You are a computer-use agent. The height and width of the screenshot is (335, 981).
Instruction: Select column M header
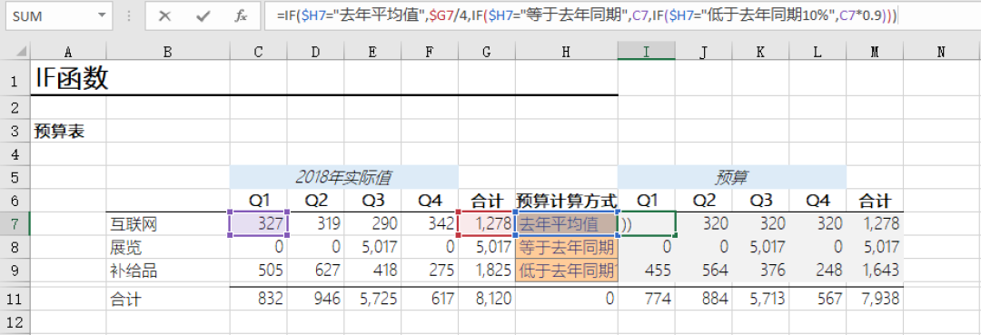pyautogui.click(x=875, y=52)
